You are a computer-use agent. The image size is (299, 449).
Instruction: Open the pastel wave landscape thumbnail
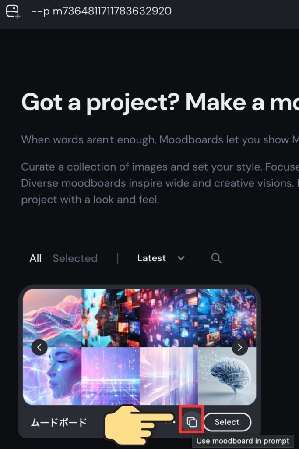point(52,318)
